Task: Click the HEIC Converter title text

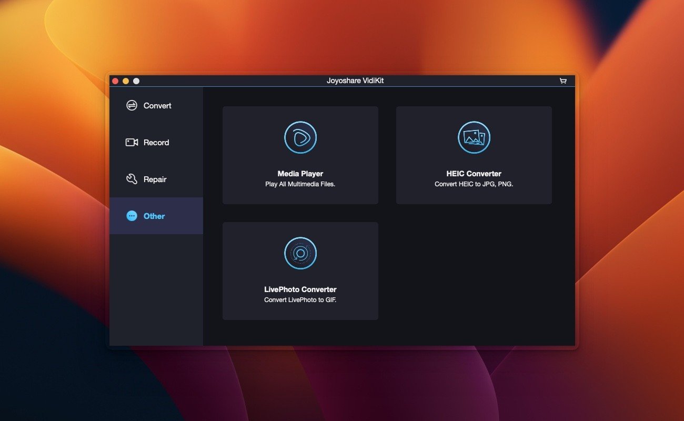Action: coord(474,174)
